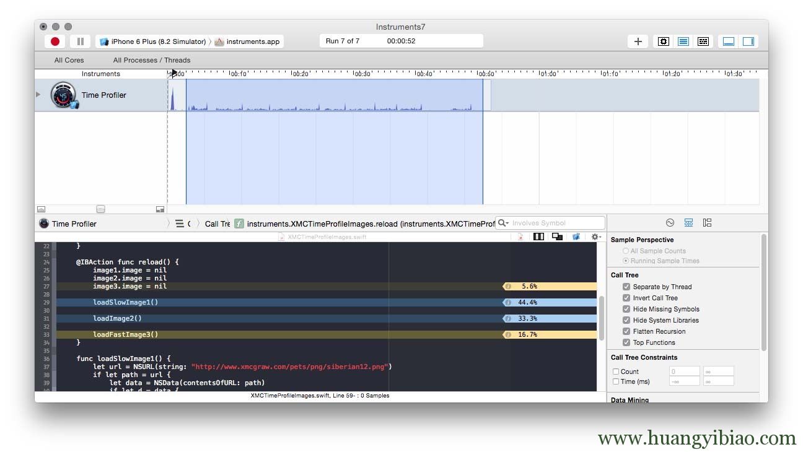Screen dimensions: 803x452
Task: Open the gear settings dropdown above the code
Action: [594, 236]
